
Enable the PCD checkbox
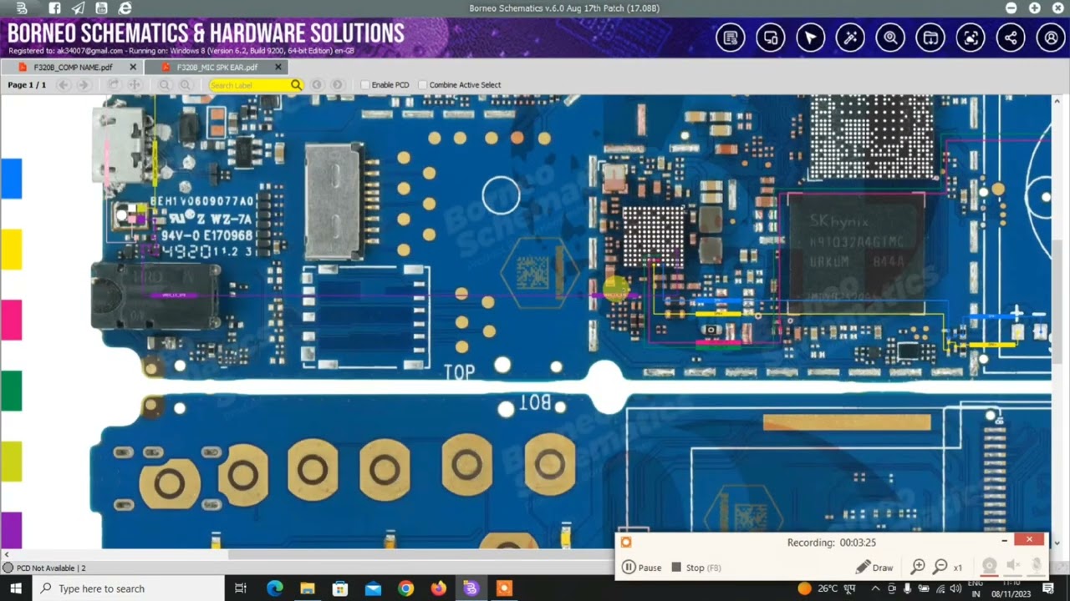pyautogui.click(x=365, y=85)
